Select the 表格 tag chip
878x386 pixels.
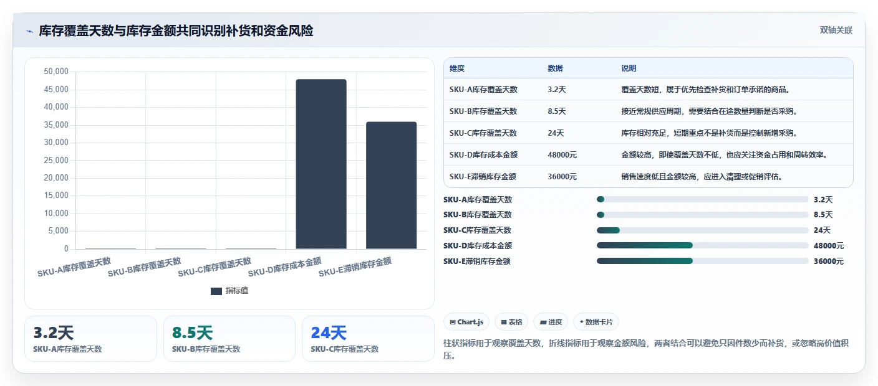tap(511, 322)
